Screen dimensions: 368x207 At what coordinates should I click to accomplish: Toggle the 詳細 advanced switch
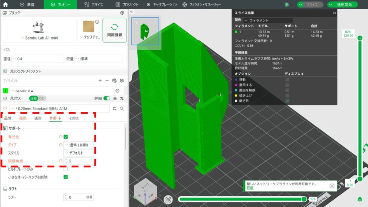(107, 98)
